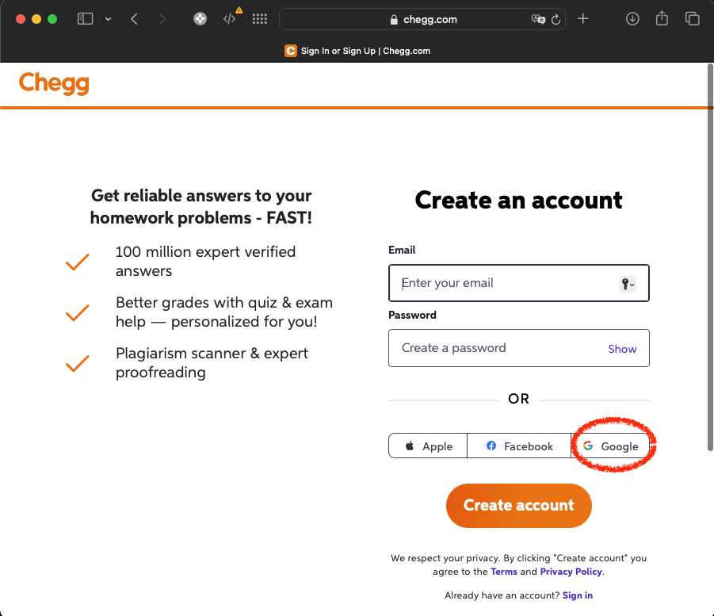Click the new tab plus button
714x616 pixels.
click(x=583, y=18)
